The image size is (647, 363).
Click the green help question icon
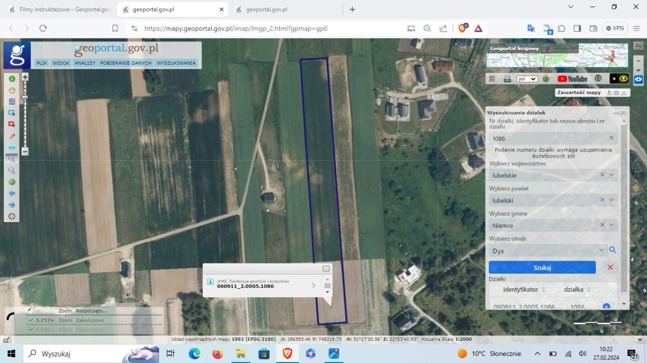(x=546, y=79)
